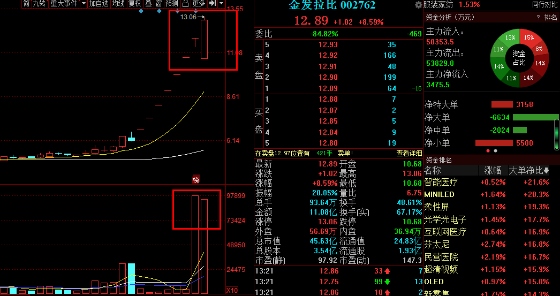
Task: Click the print/export icon in chart toolbar
Action: pos(185,4)
